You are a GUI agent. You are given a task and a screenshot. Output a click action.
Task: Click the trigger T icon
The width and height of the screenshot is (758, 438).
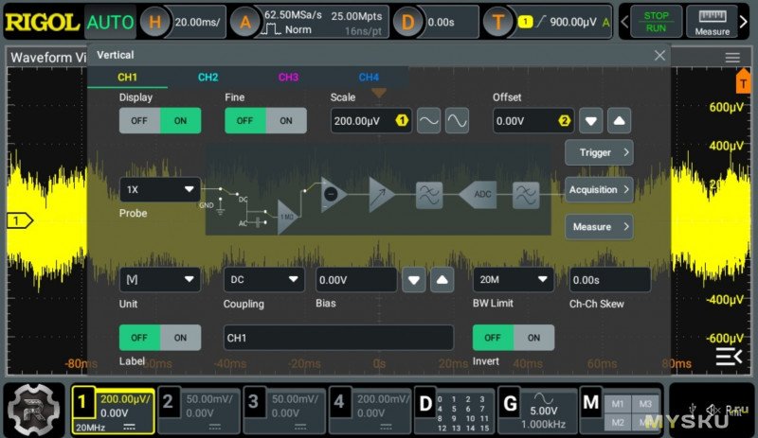(498, 21)
